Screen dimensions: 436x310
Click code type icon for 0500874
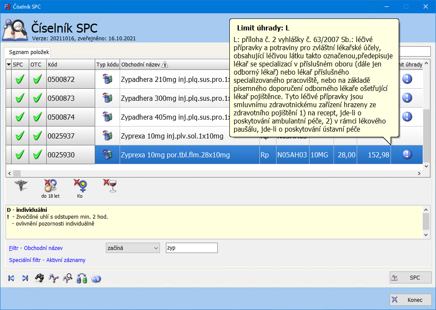[107, 117]
